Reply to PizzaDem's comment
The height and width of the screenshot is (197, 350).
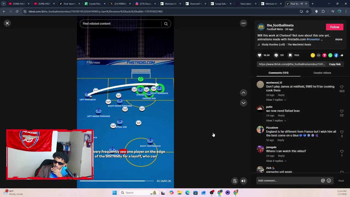pos(281,140)
